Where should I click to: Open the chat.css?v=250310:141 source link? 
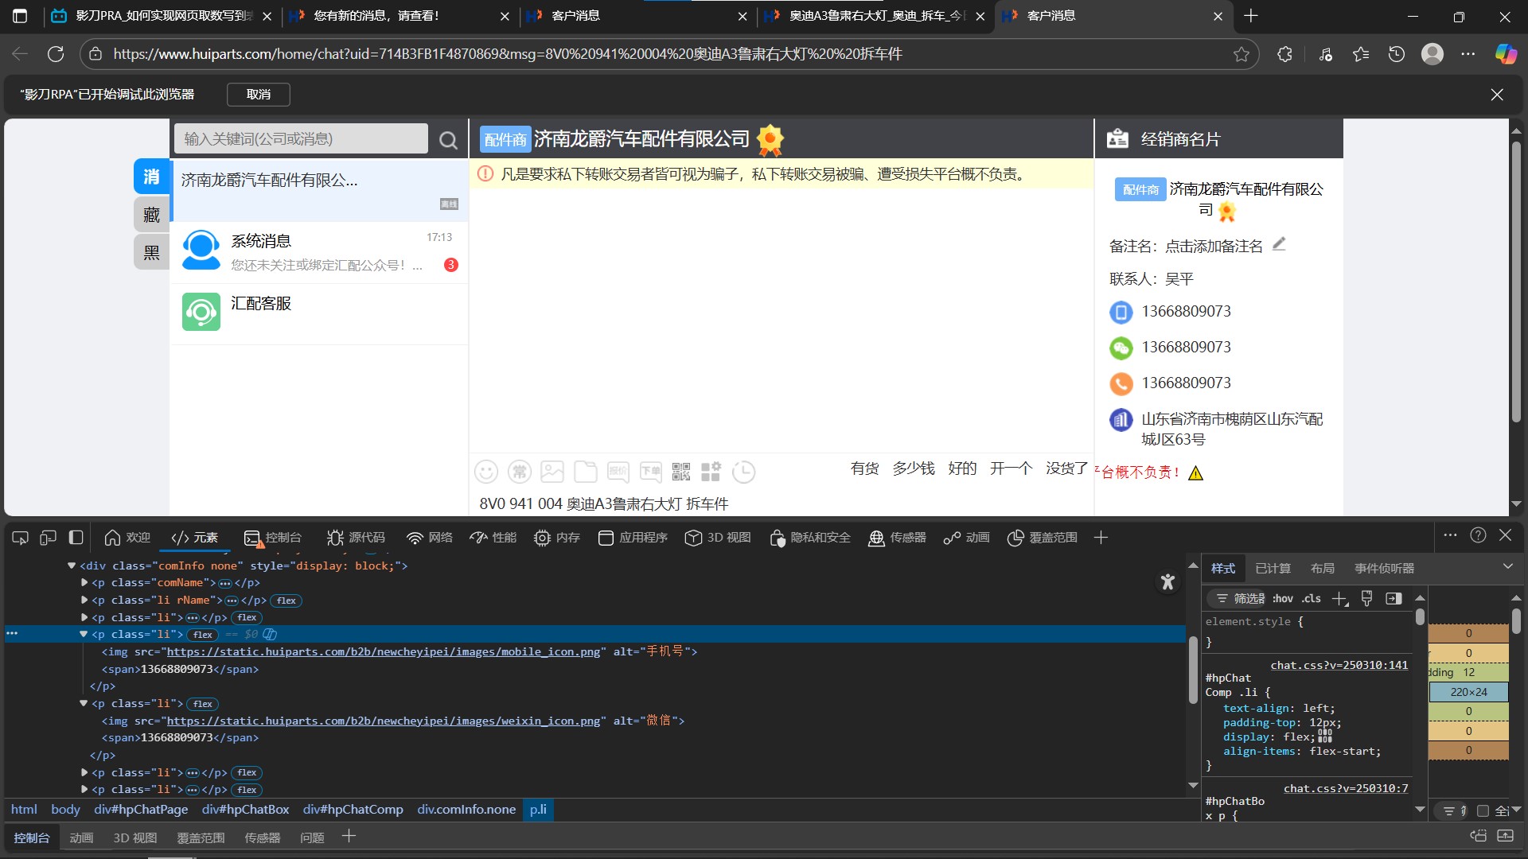click(1339, 665)
